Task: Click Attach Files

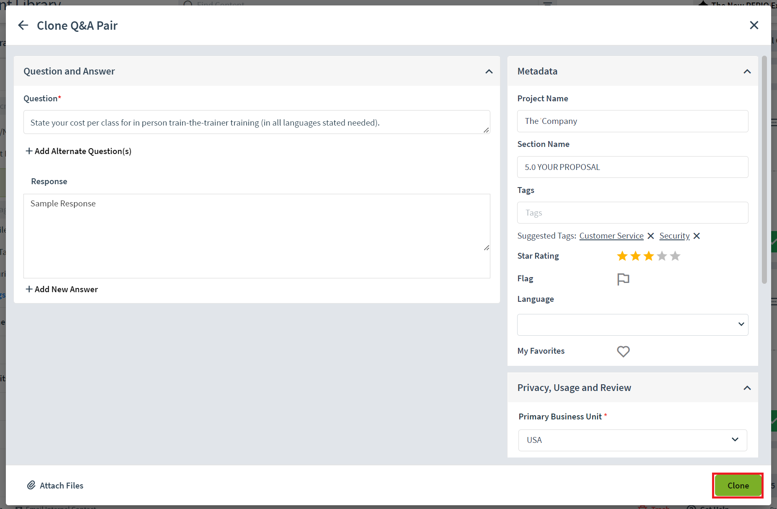Action: tap(55, 486)
